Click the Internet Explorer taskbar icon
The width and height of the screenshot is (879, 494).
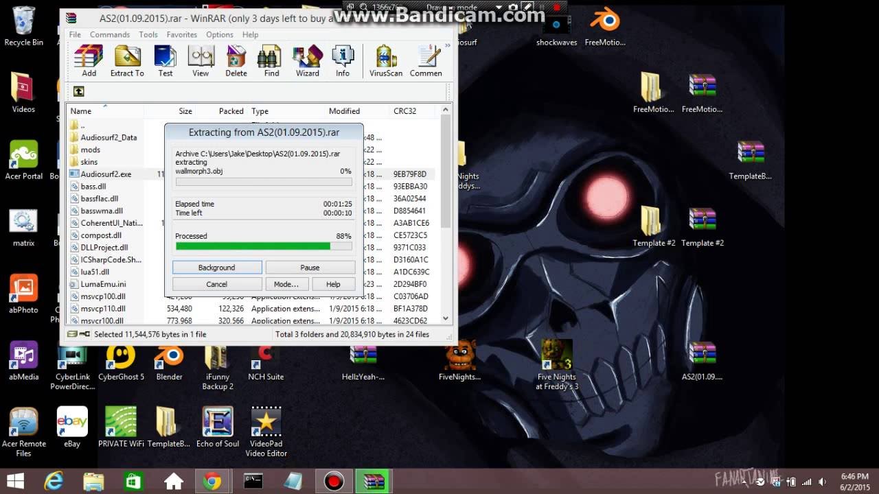pyautogui.click(x=53, y=482)
